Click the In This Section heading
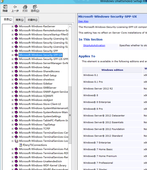The width and height of the screenshot is (147, 170). pyautogui.click(x=91, y=39)
